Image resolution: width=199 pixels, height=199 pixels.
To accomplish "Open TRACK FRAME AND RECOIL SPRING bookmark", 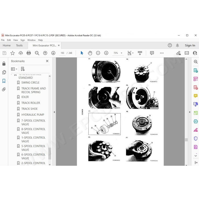I will coord(34,90).
